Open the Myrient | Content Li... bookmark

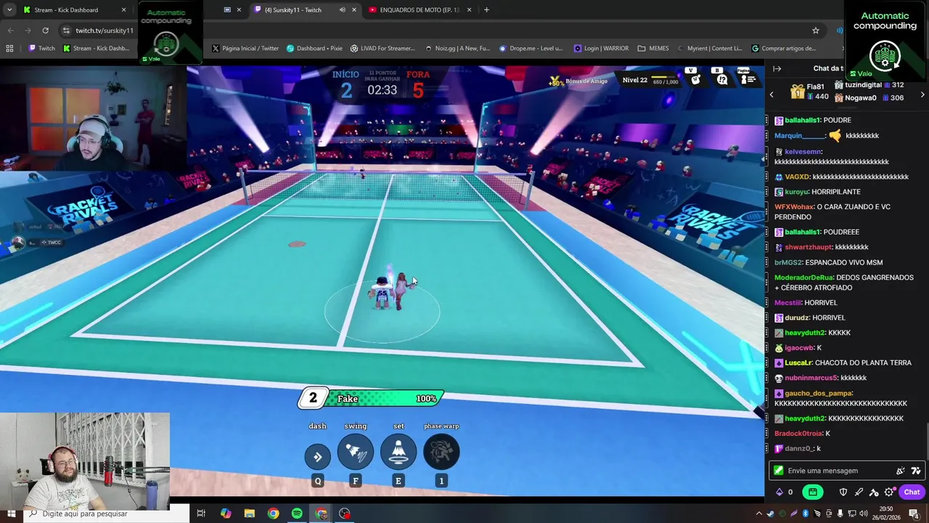[x=710, y=49]
